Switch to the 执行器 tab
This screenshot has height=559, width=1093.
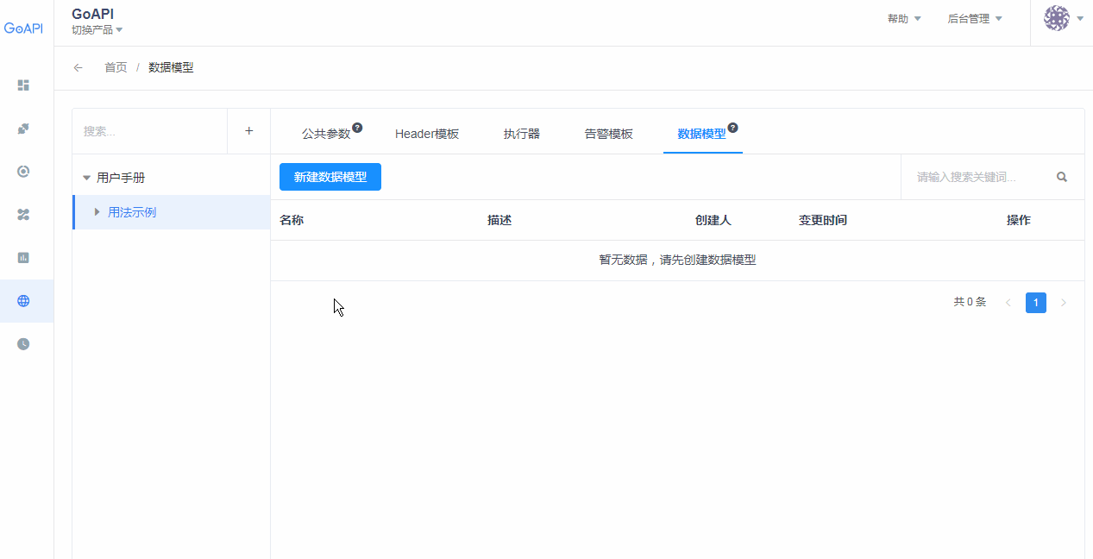pyautogui.click(x=522, y=134)
